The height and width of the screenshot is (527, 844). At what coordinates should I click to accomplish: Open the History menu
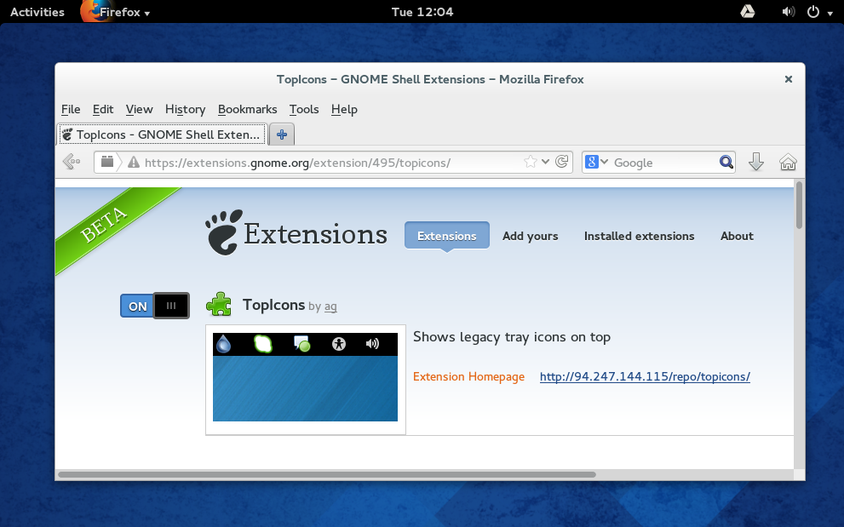pos(185,109)
